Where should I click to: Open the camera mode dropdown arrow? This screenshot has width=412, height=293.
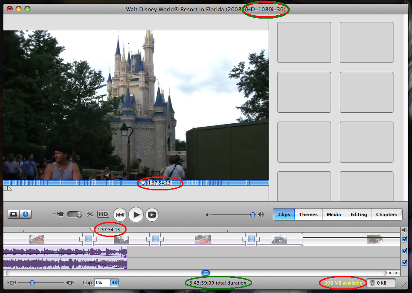[x=54, y=214]
